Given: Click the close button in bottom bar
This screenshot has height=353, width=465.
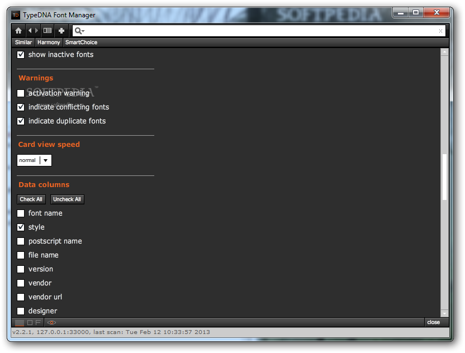Looking at the screenshot, I should pyautogui.click(x=433, y=322).
